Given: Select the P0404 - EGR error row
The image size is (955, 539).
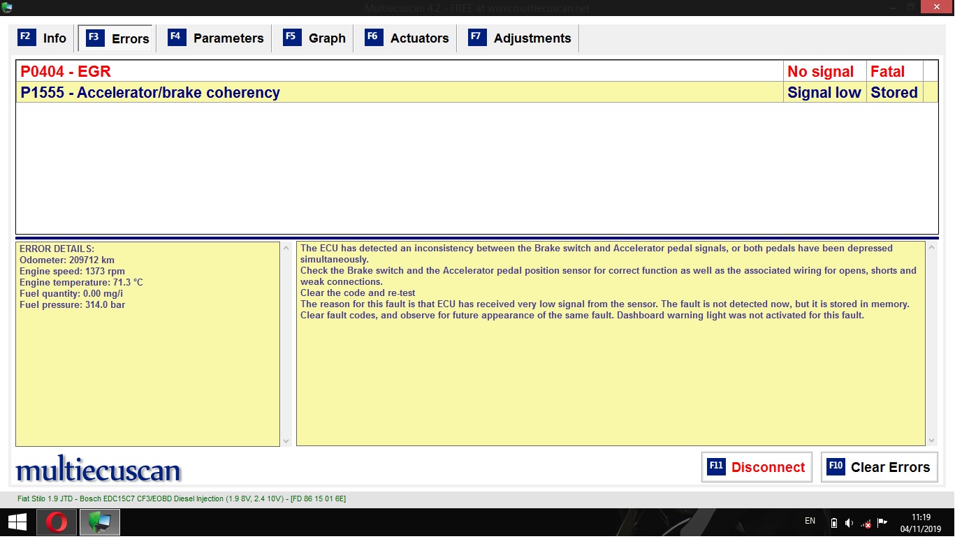Looking at the screenshot, I should point(398,71).
